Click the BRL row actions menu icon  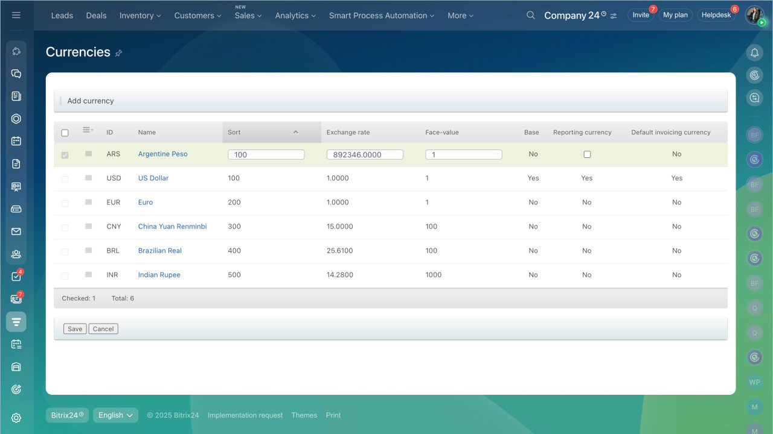pos(88,250)
